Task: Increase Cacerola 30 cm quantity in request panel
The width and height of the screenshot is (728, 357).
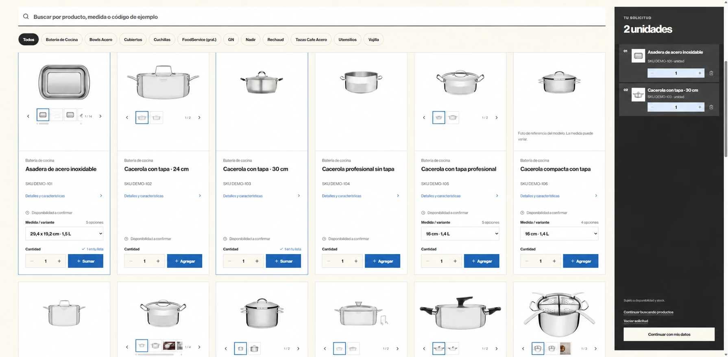Action: point(700,107)
